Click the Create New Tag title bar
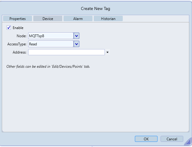The height and width of the screenshot is (147, 192). point(96,8)
